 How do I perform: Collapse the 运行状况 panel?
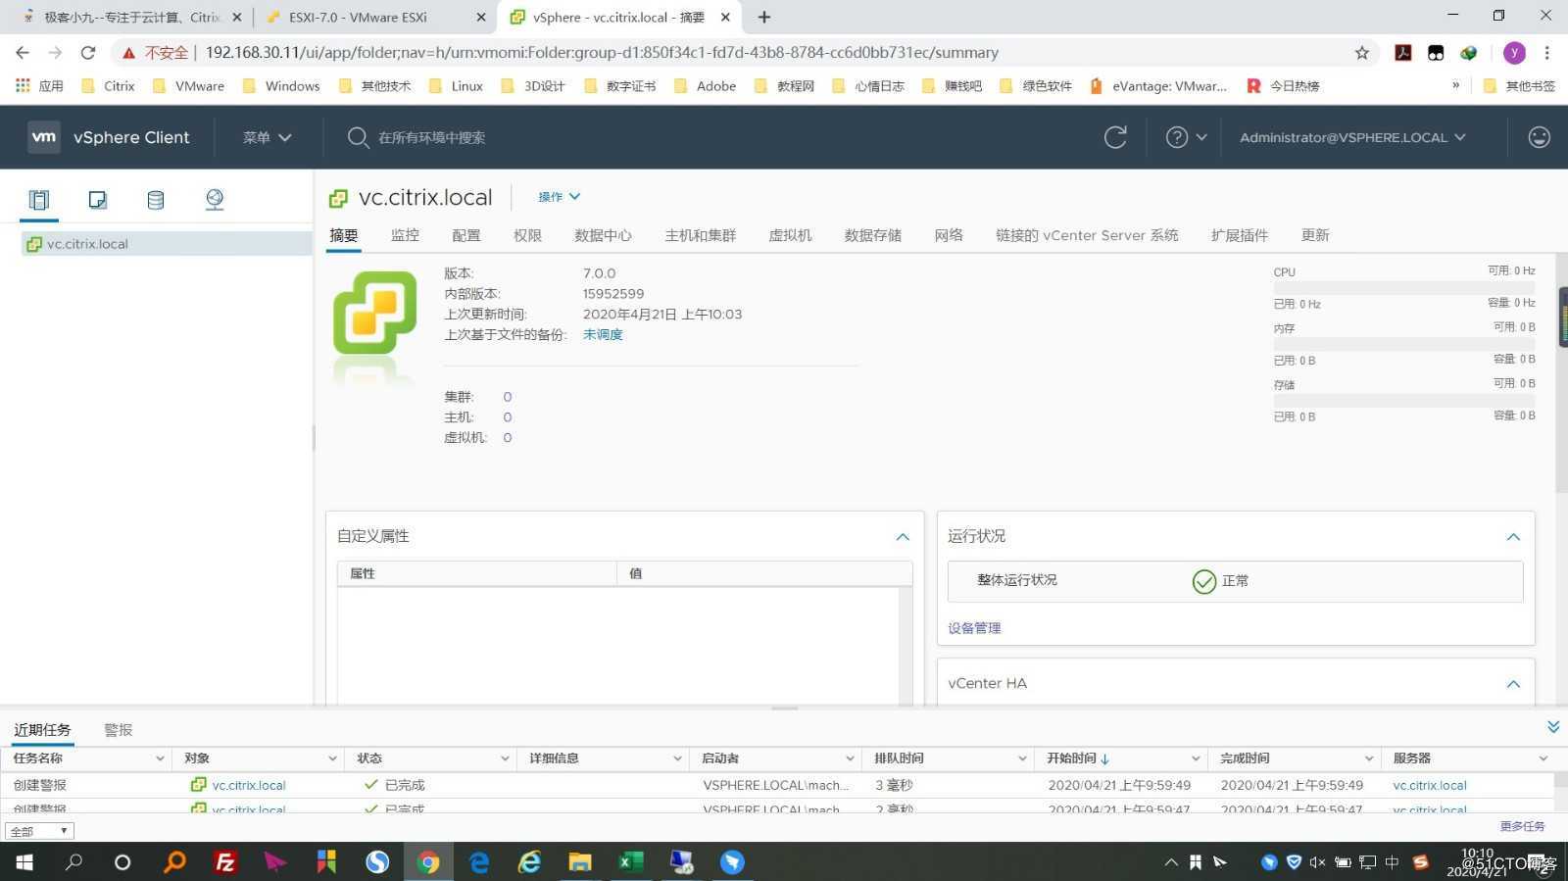[x=1513, y=537]
